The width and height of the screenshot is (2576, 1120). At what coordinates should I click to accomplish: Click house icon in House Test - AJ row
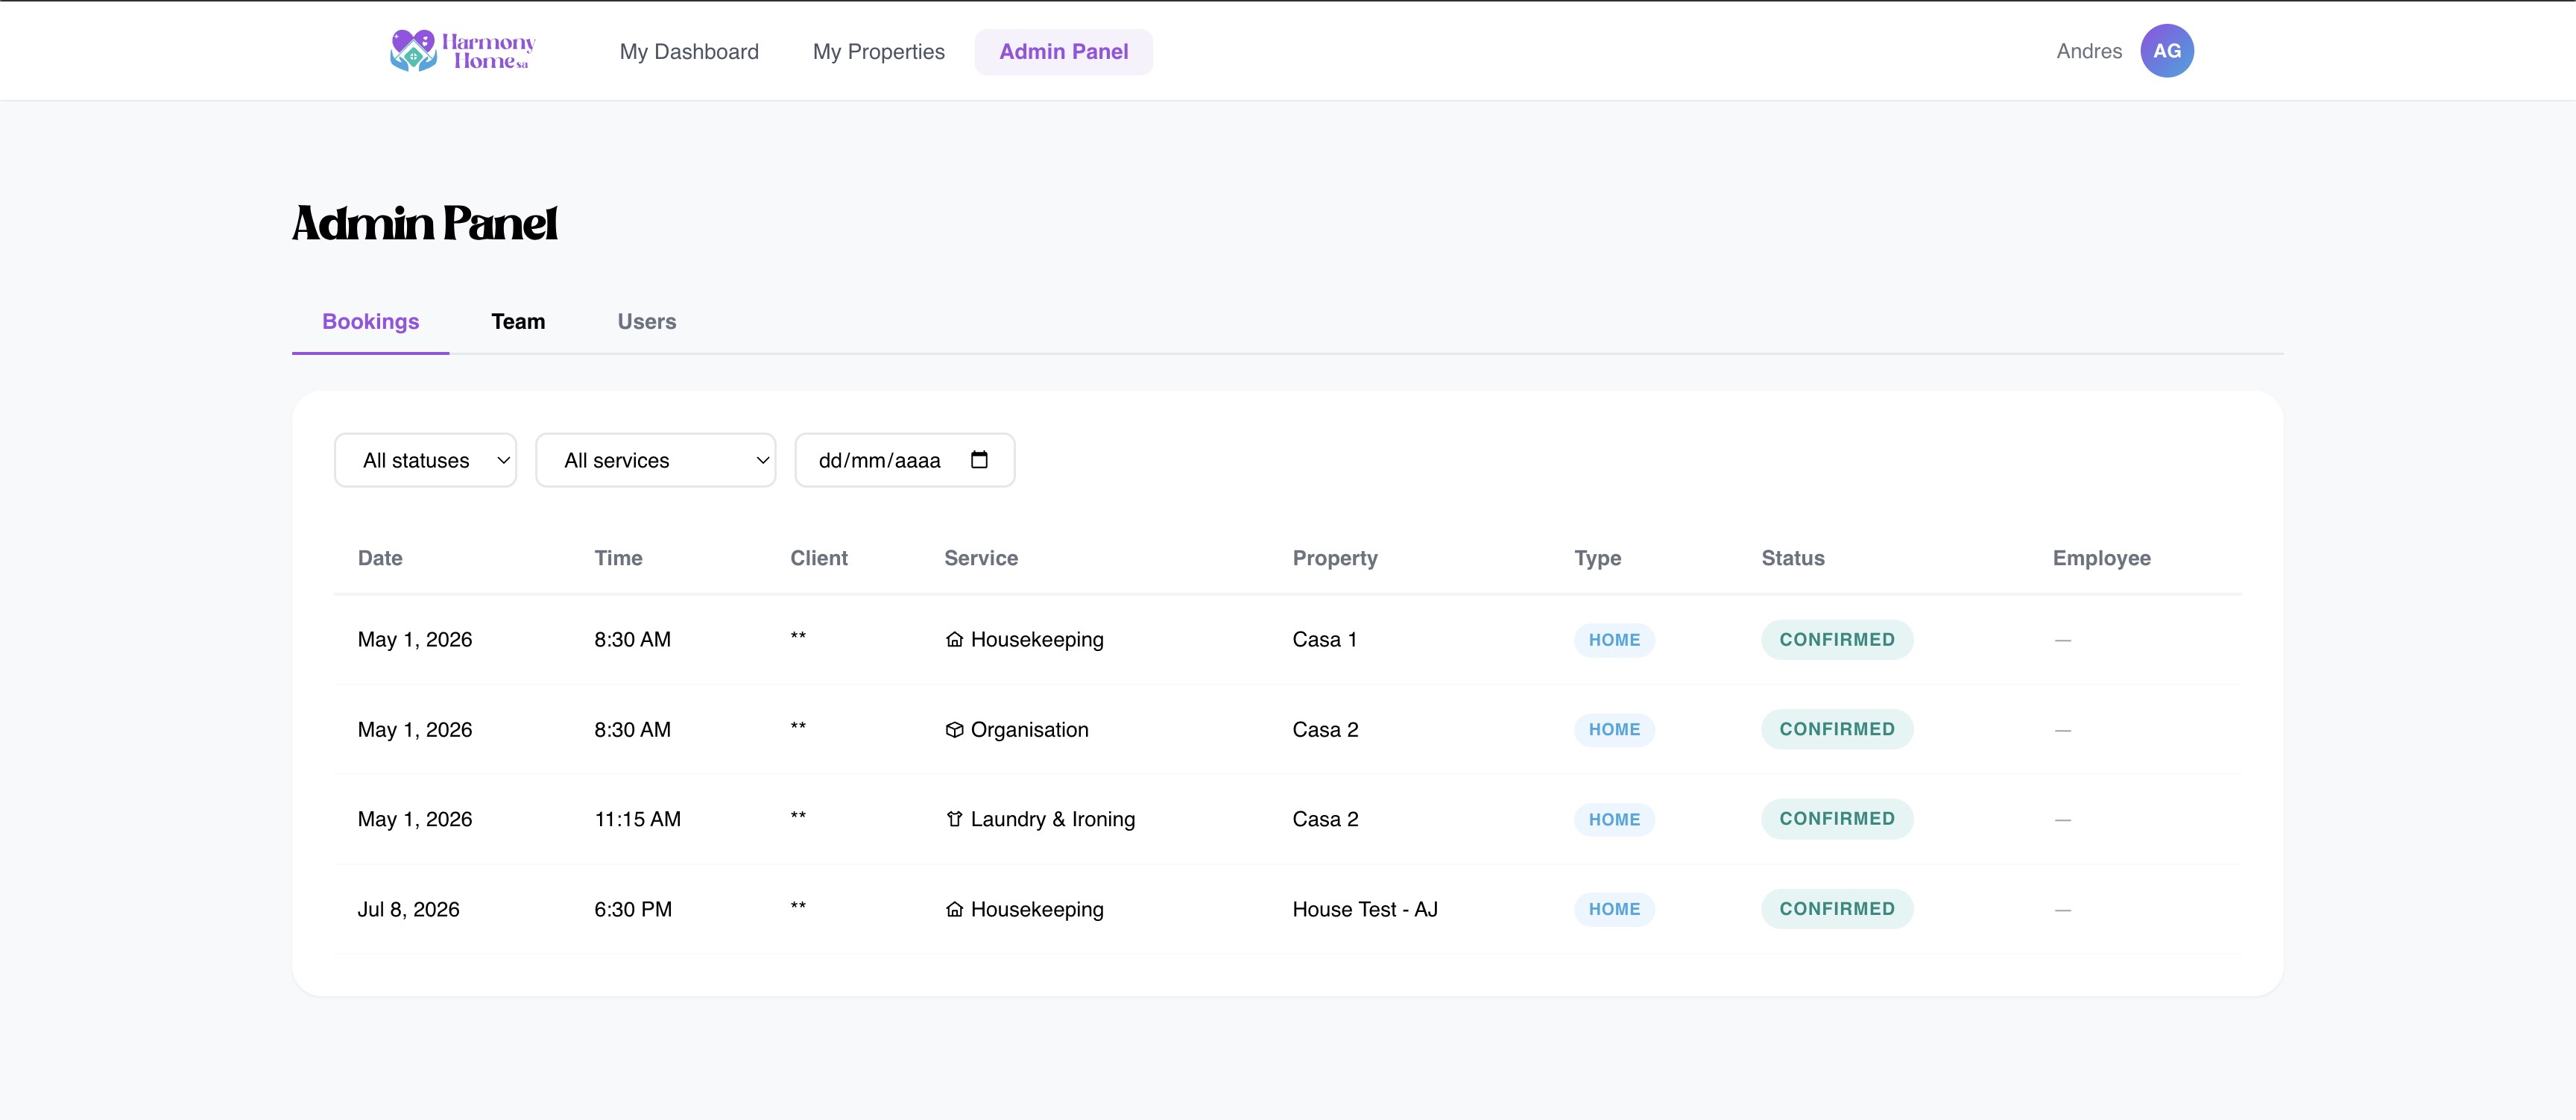click(954, 909)
